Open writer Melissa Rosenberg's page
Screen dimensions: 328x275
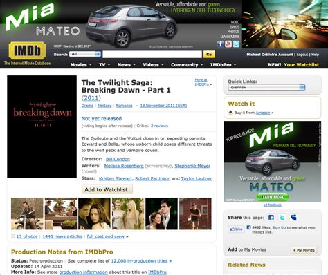[124, 166]
